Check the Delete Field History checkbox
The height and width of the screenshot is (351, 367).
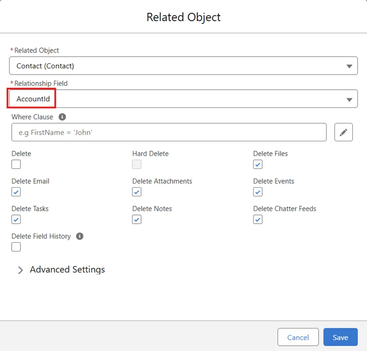pyautogui.click(x=16, y=247)
